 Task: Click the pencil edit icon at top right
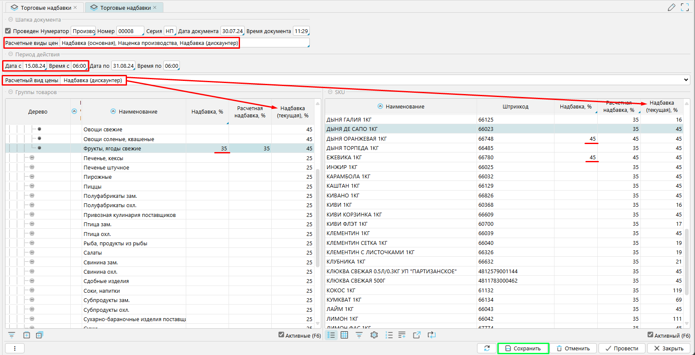point(671,7)
